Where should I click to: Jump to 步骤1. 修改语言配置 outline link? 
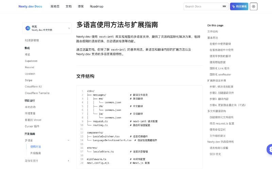(x=221, y=87)
